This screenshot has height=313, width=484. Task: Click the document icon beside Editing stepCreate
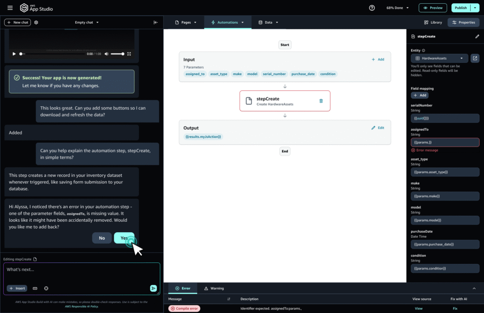point(35,259)
